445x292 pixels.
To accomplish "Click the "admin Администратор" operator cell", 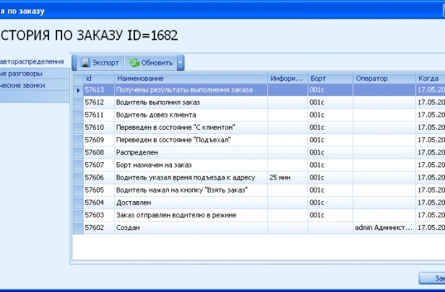I will 383,227.
